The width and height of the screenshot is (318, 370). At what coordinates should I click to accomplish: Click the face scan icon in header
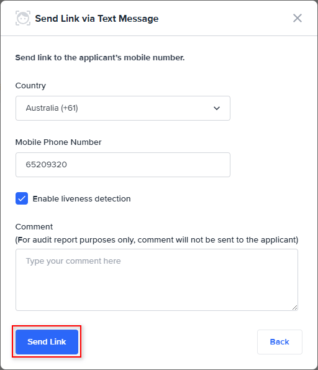[23, 18]
